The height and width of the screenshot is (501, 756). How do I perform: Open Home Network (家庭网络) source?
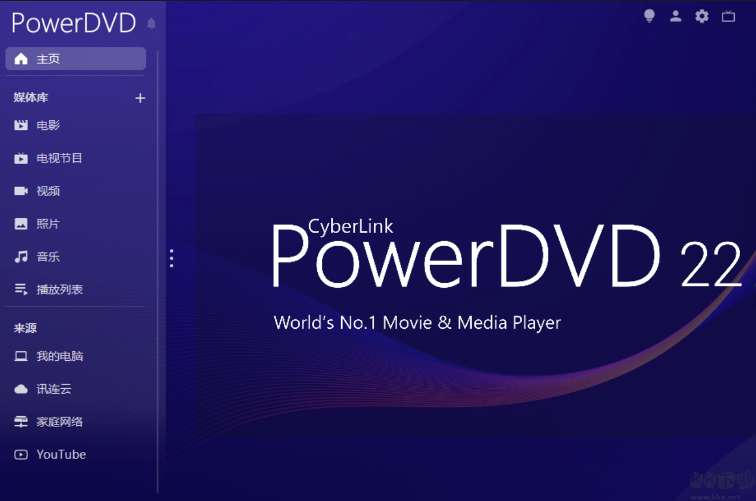(x=59, y=421)
